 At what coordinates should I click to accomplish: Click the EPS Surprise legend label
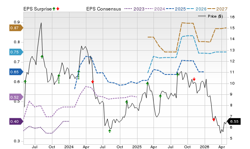[x=37, y=9]
